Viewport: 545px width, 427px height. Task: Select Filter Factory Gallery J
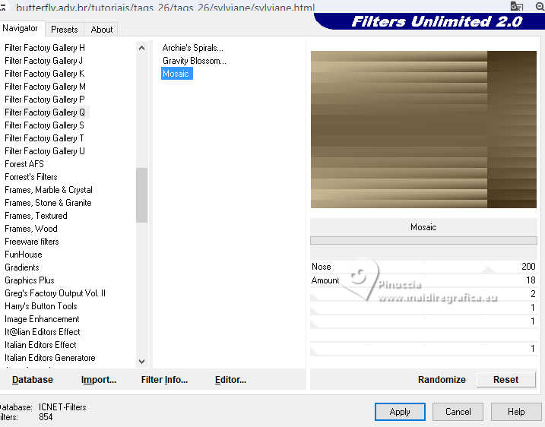pos(44,61)
